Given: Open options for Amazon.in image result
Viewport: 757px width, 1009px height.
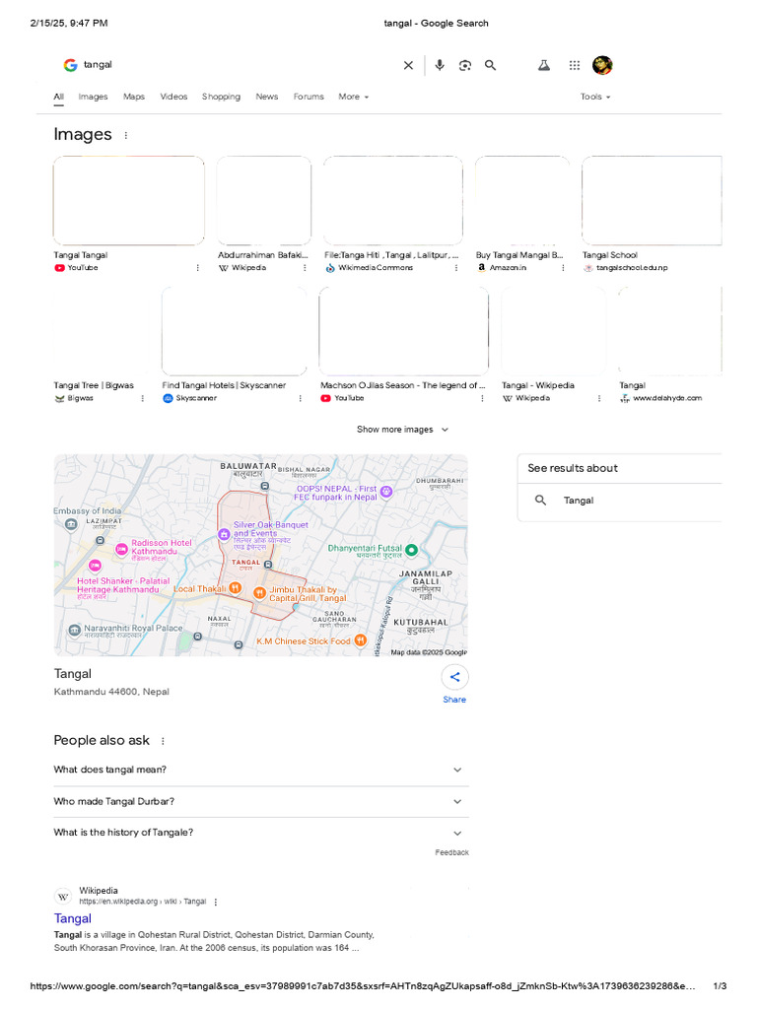Looking at the screenshot, I should pos(563,268).
